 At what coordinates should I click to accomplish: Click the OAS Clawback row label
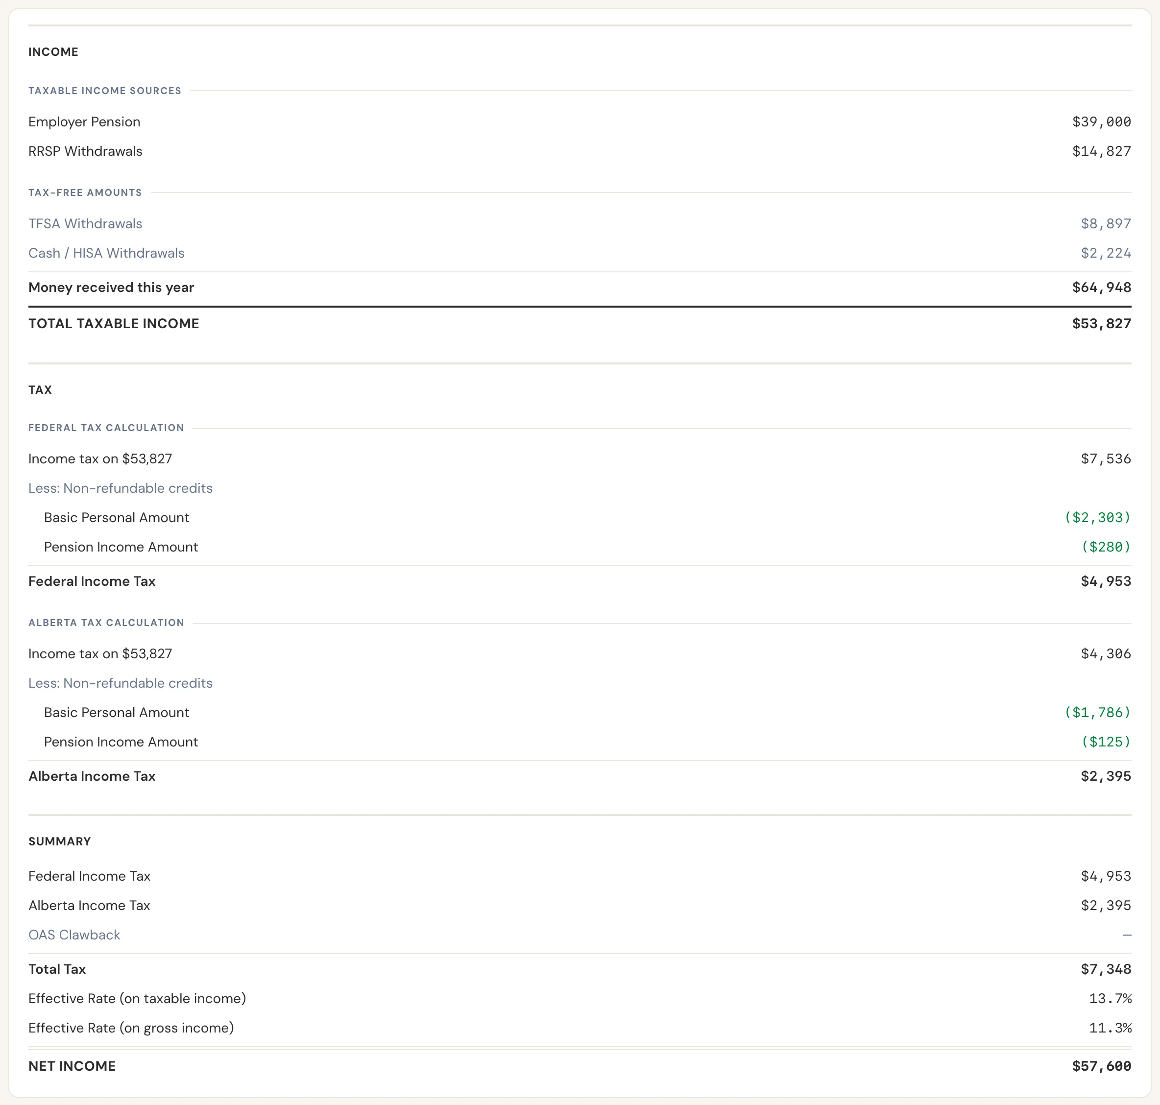click(x=74, y=935)
